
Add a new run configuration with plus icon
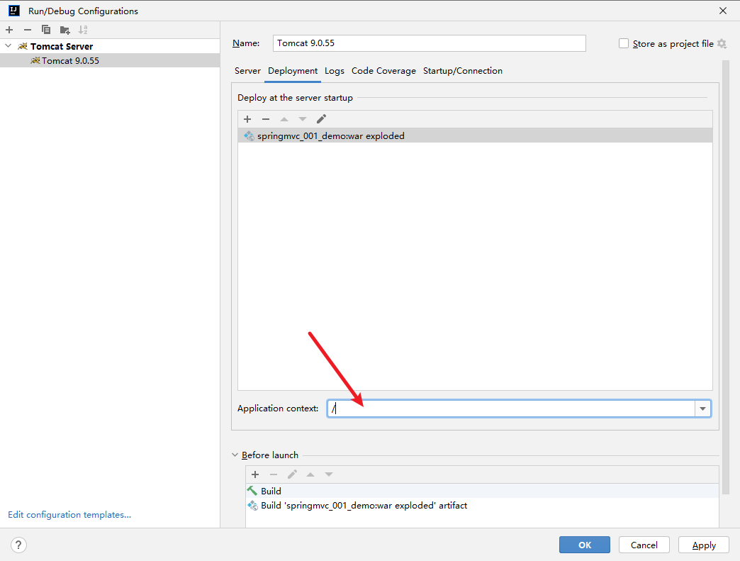(x=9, y=30)
